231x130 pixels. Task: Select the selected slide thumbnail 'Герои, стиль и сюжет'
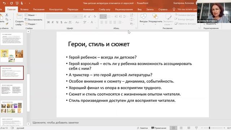[12, 73]
